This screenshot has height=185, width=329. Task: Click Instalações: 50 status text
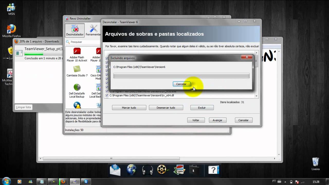coord(74,130)
